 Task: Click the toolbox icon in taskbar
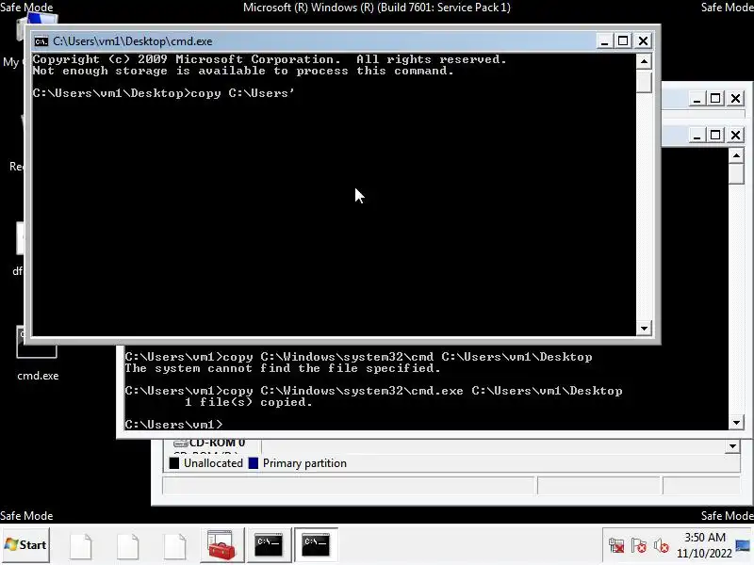point(221,545)
